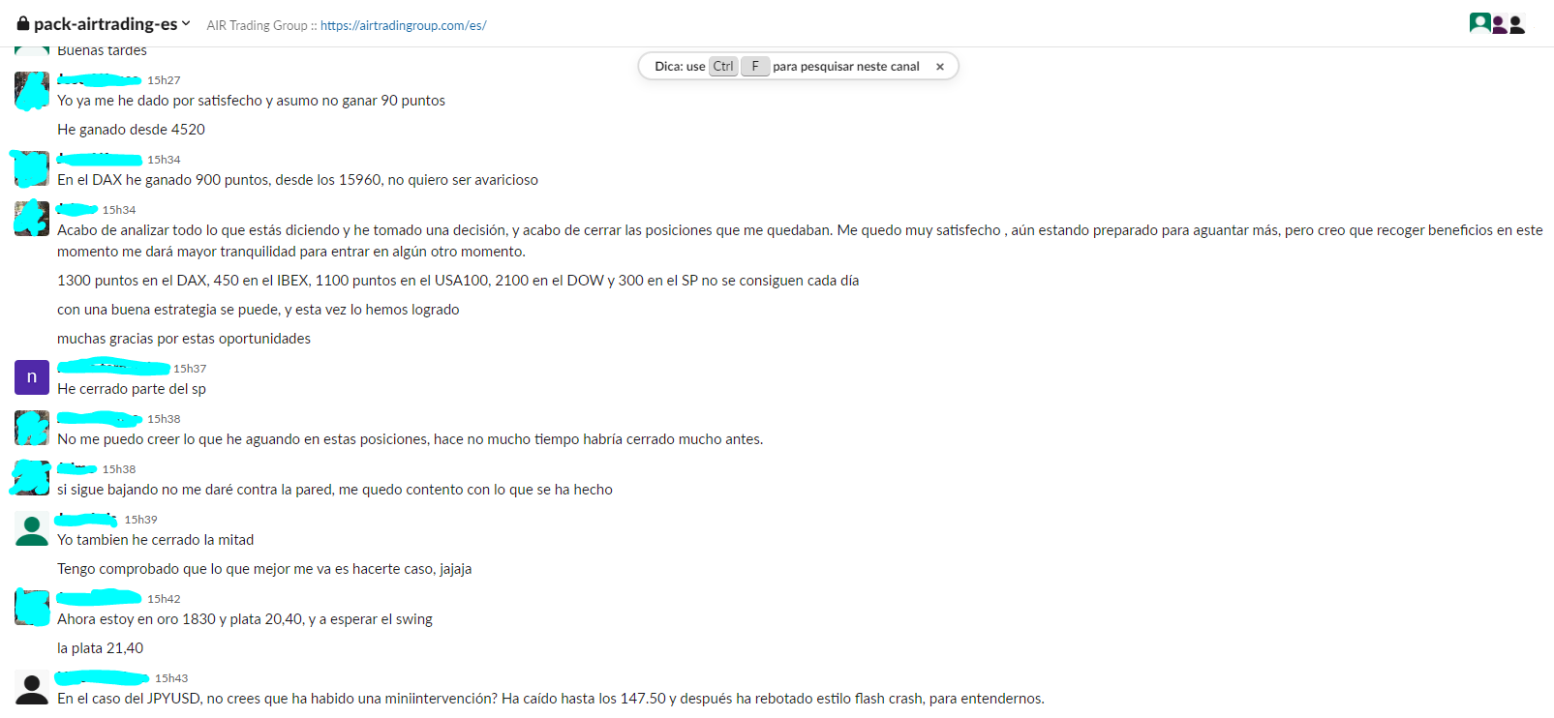Click the avatar beside the 15h37 "He cerrado parte" neighbor at 15h38 "No me puedo creer"

coord(32,428)
